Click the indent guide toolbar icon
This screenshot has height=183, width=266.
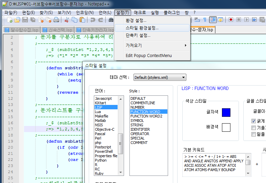click(213, 20)
